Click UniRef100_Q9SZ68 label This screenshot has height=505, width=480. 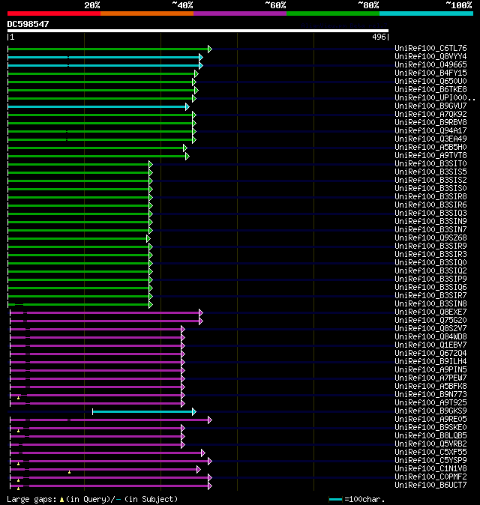pyautogui.click(x=430, y=238)
